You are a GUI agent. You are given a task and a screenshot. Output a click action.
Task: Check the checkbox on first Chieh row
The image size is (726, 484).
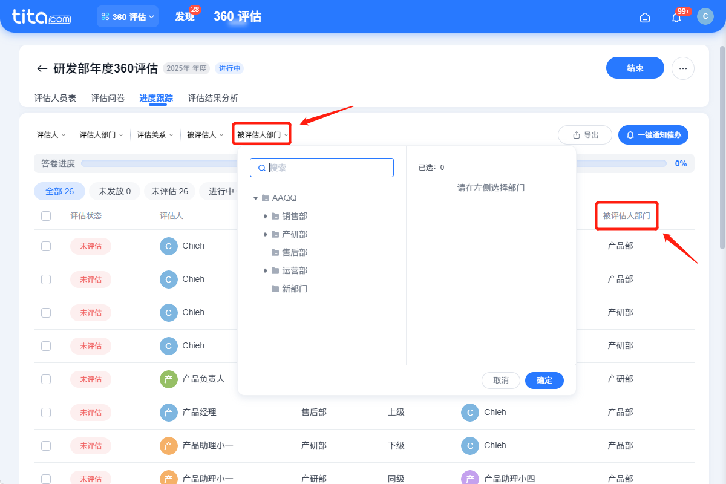(46, 246)
